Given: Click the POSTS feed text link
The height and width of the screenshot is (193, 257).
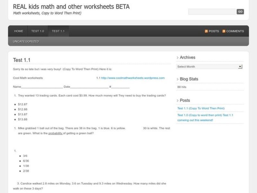Looking at the screenshot, I should pos(214,31).
